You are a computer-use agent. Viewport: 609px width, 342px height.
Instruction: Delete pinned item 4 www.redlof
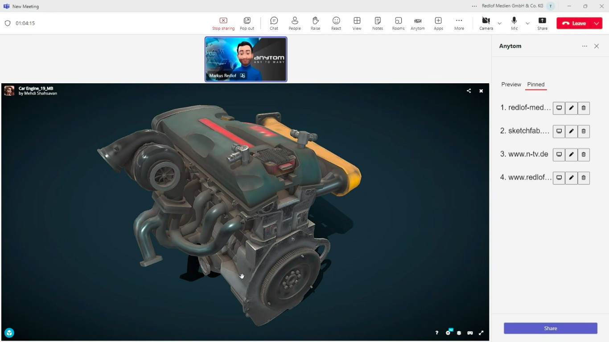tap(584, 178)
